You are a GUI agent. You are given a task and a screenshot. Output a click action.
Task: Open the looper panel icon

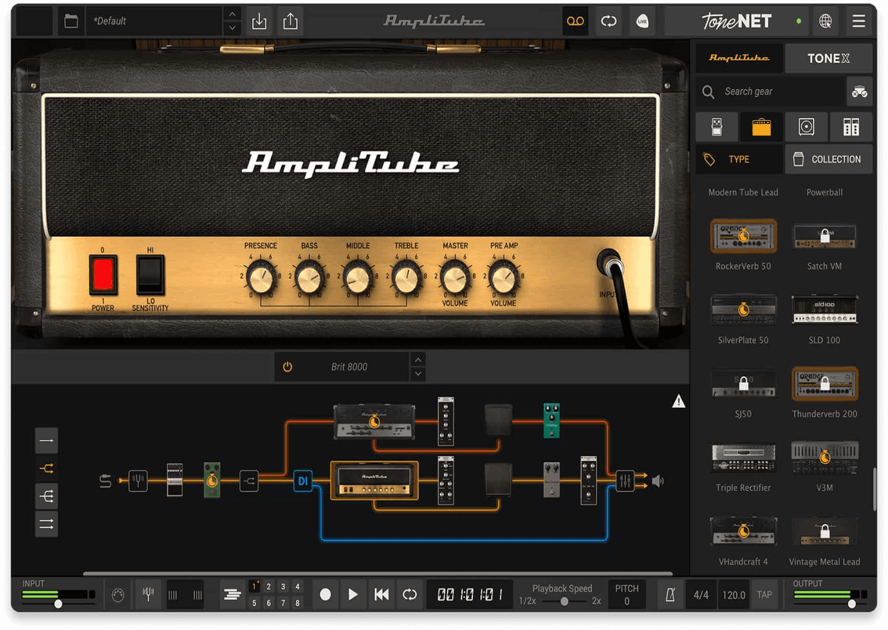point(575,20)
